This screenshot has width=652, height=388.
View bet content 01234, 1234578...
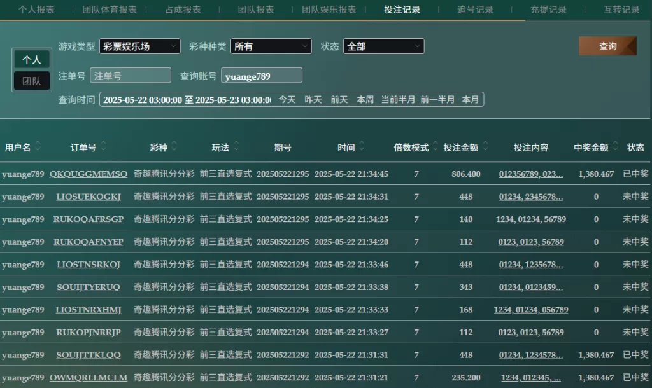(x=531, y=355)
